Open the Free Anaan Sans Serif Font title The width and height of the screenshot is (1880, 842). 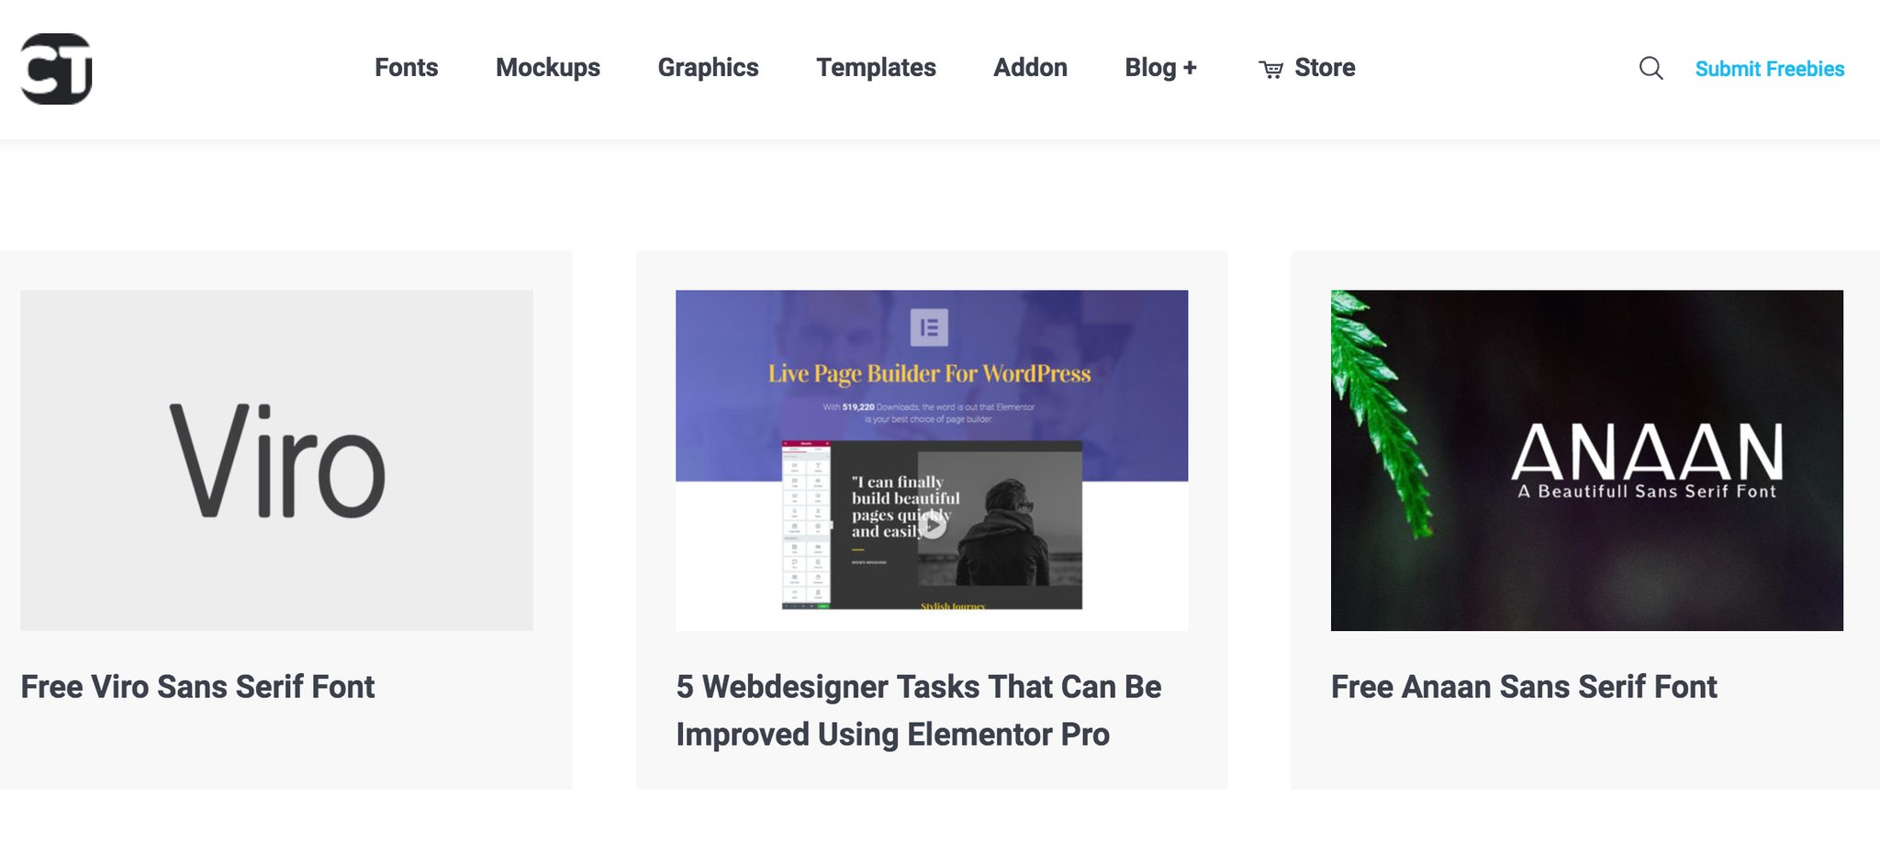tap(1523, 687)
